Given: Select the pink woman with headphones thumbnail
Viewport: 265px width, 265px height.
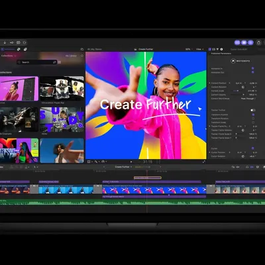Looking at the screenshot, I should pos(19,89).
